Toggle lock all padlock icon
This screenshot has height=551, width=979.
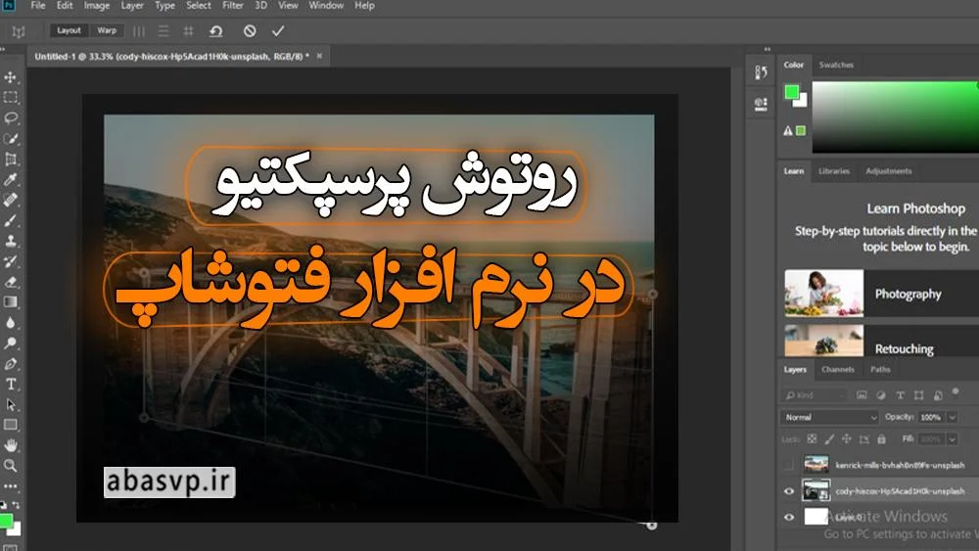click(882, 439)
